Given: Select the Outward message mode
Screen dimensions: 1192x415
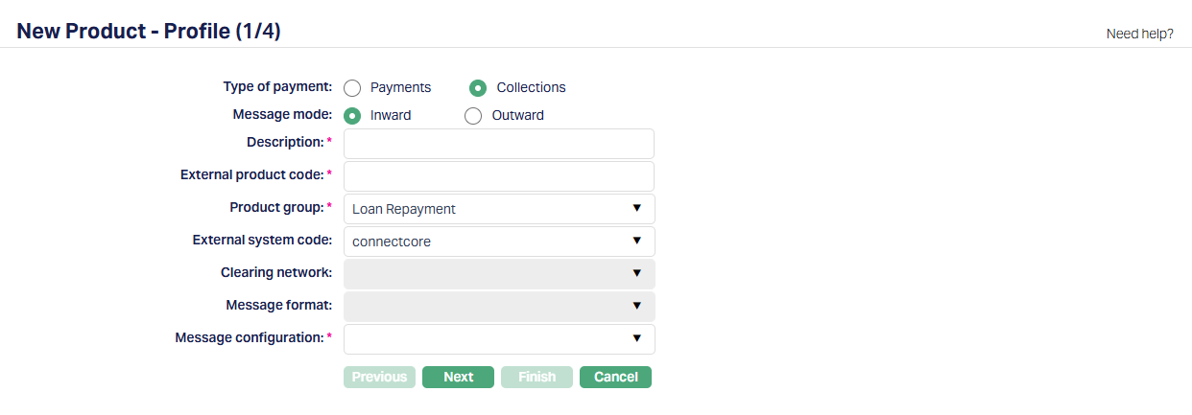Looking at the screenshot, I should 473,116.
